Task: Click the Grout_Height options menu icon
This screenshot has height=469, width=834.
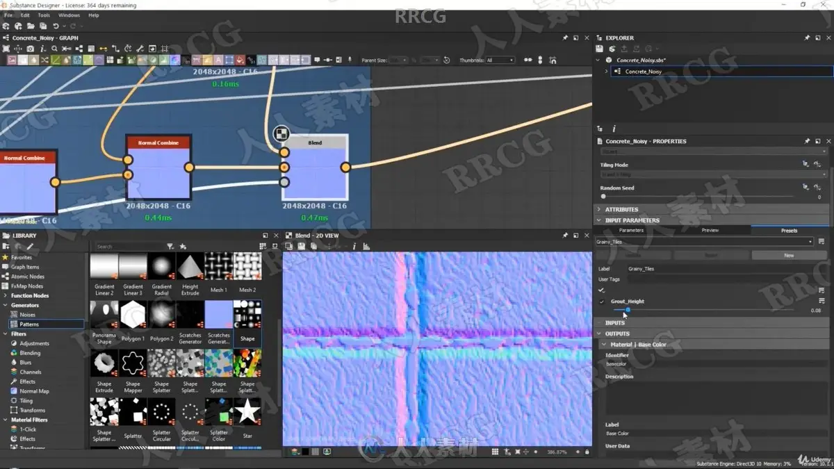Action: click(x=821, y=301)
